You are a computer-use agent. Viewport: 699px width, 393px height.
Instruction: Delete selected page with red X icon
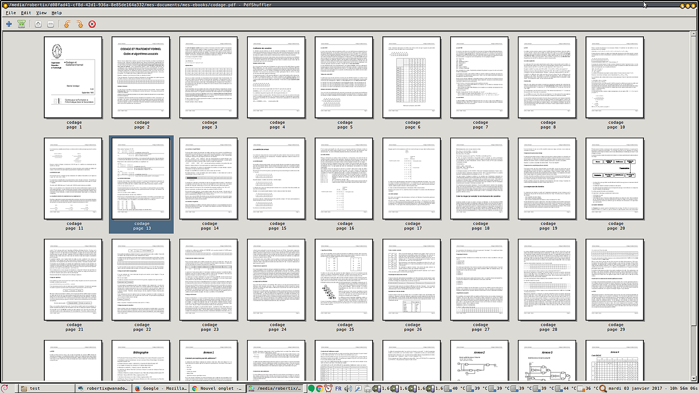pos(92,24)
